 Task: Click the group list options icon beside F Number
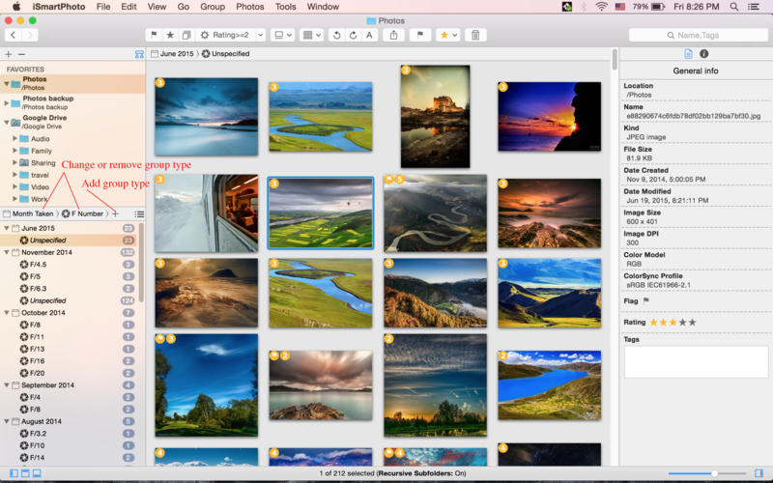click(139, 213)
